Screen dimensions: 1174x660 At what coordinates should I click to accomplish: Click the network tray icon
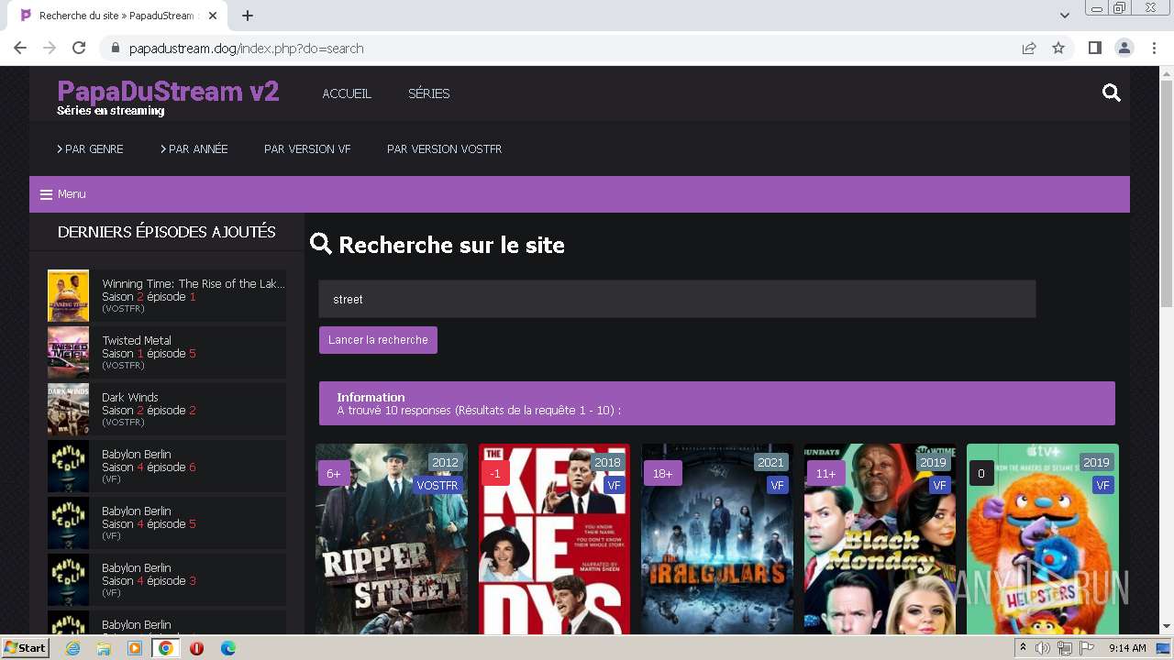pyautogui.click(x=1064, y=648)
